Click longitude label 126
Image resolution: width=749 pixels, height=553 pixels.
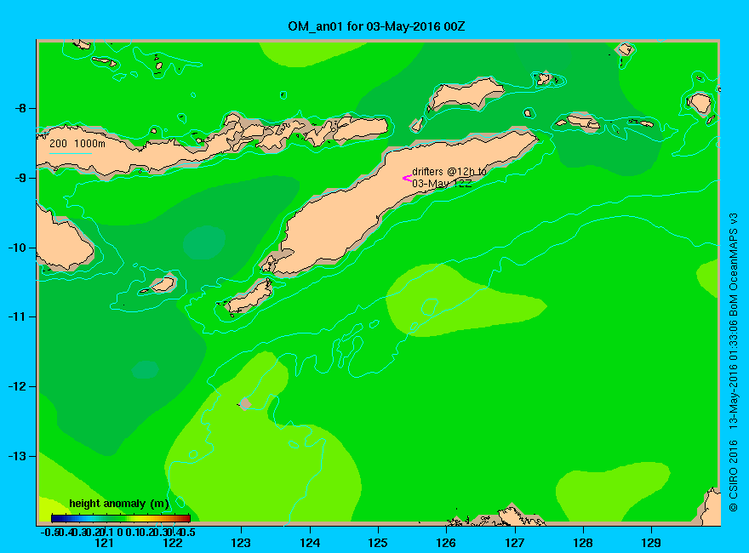tap(446, 543)
